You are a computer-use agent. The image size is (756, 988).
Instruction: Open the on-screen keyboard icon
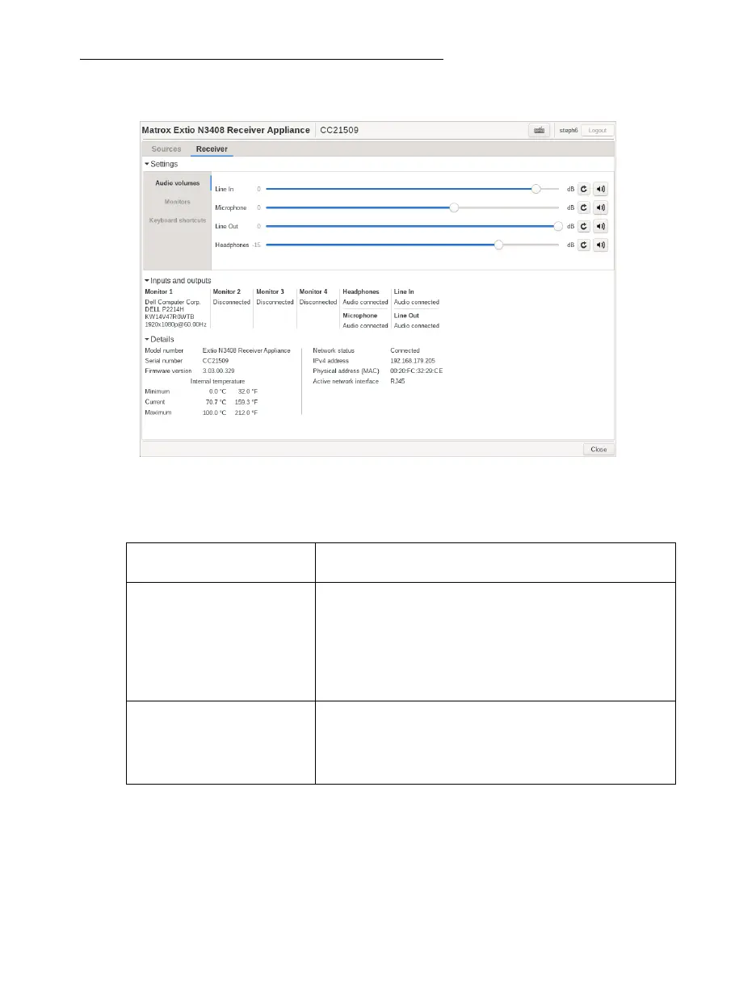[x=539, y=130]
